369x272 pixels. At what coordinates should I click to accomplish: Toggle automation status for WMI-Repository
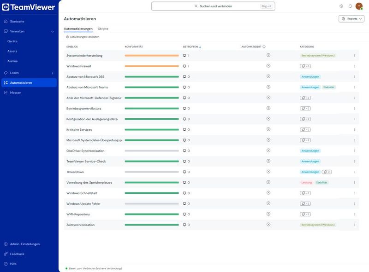tap(268, 214)
